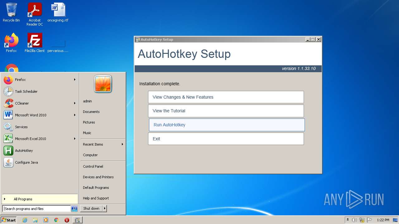Click the Action Center flag icon
Image resolution: width=399 pixels, height=224 pixels.
click(369, 220)
